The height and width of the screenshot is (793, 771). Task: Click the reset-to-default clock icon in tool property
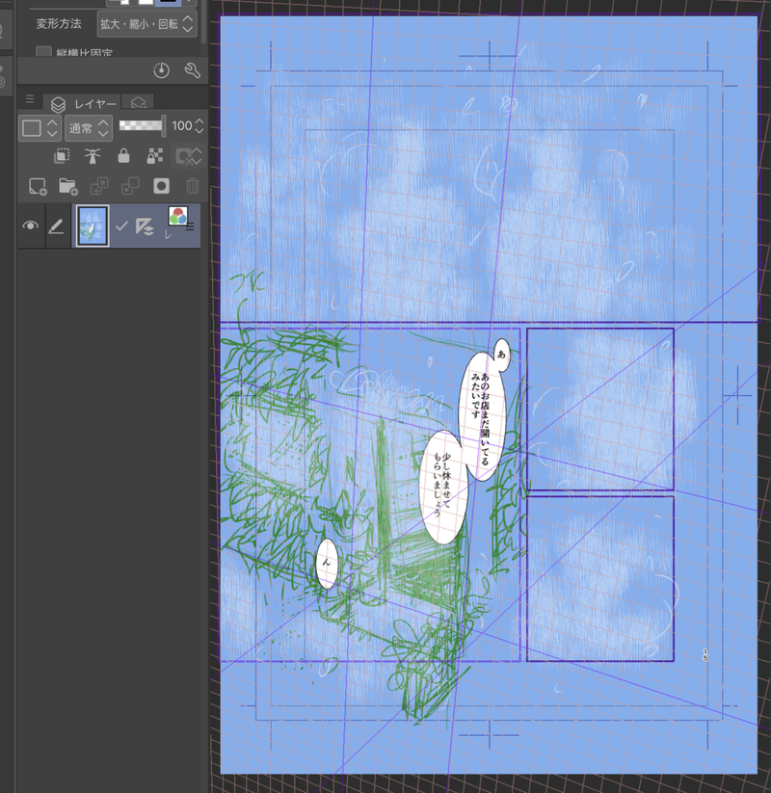coord(161,70)
